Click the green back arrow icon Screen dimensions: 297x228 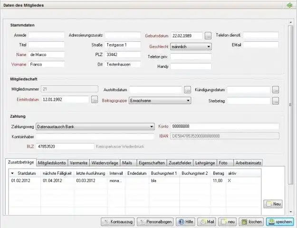click(x=289, y=5)
